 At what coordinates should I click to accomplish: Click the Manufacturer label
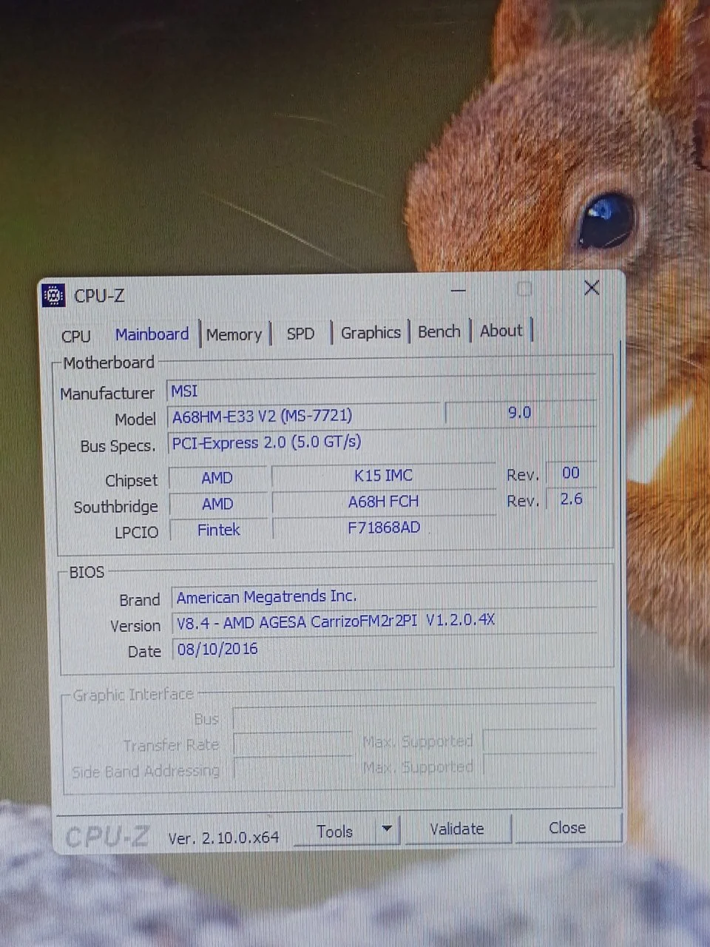click(107, 394)
